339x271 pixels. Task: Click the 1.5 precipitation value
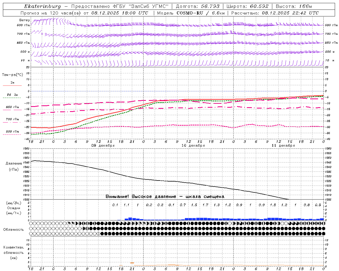[x=194, y=205]
